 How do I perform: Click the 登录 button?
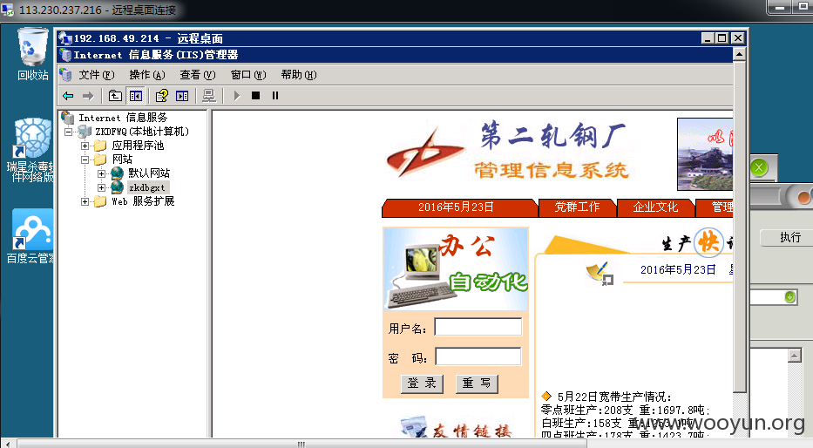coord(422,384)
